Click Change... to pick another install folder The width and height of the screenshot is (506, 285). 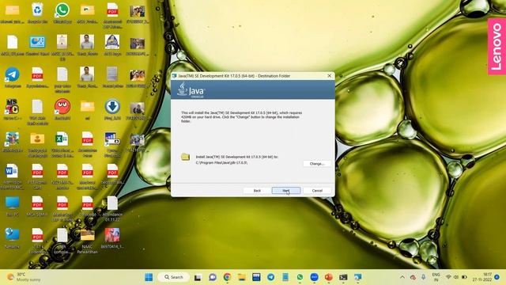(x=317, y=164)
